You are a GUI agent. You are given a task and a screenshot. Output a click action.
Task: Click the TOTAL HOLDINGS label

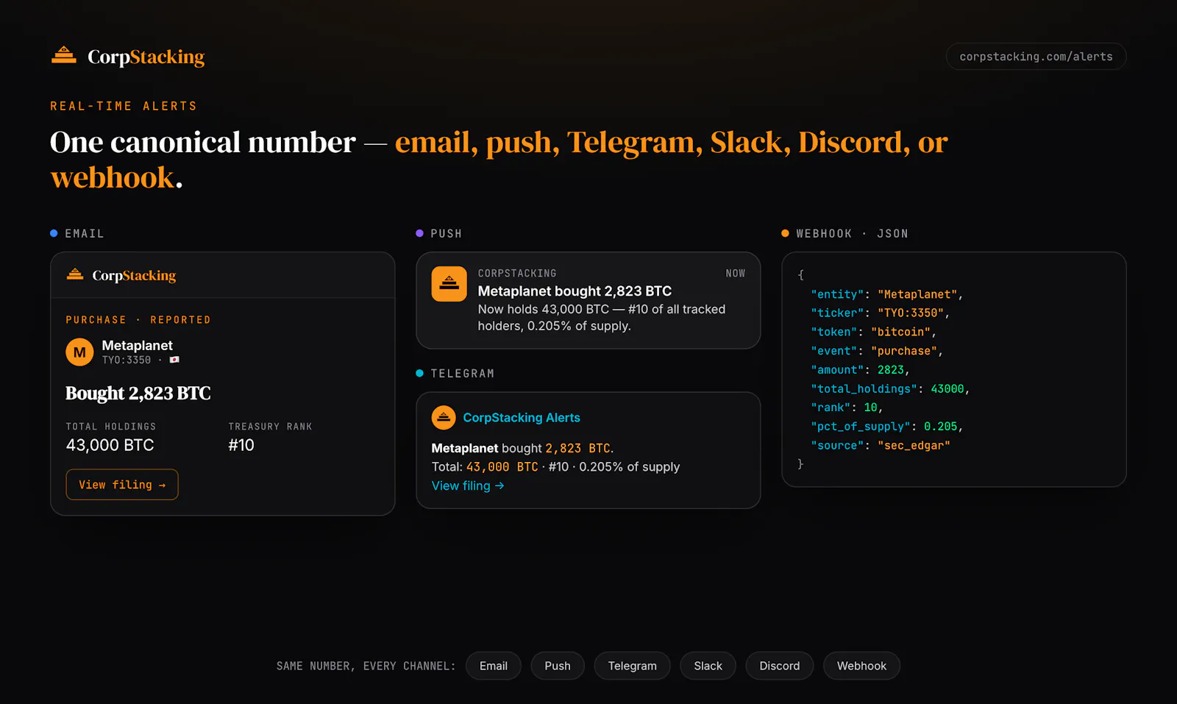click(111, 427)
